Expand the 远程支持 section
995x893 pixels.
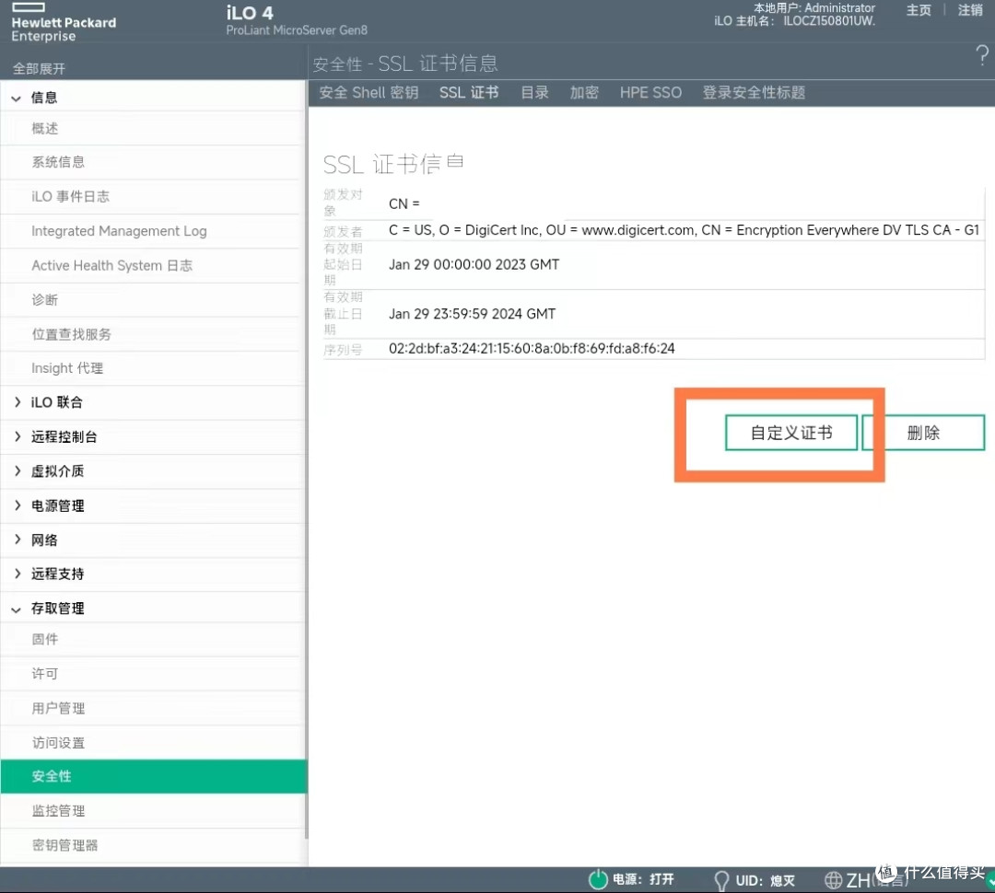(18, 574)
